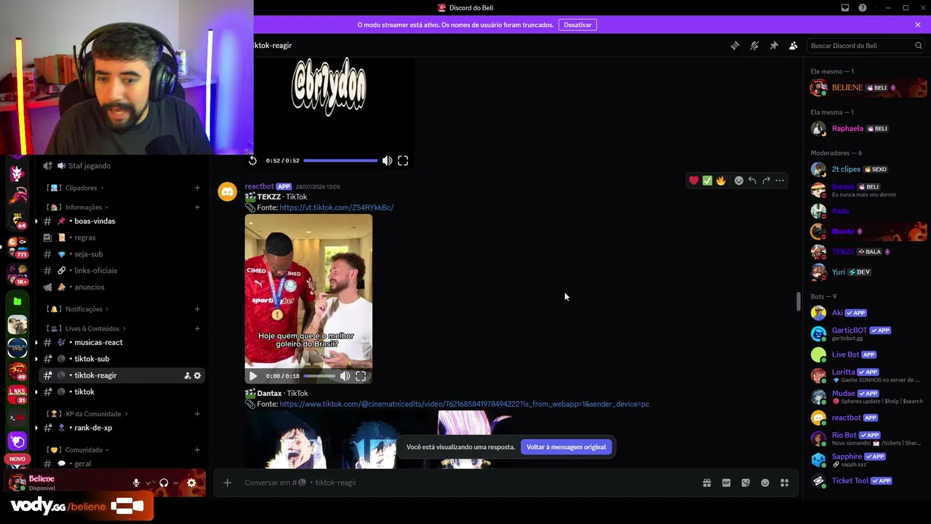Toggle headphones deafen in user panel
This screenshot has width=931, height=524.
(x=164, y=483)
